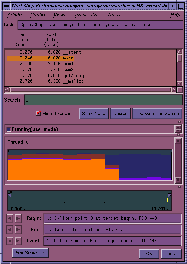The height and width of the screenshot is (264, 187).
Task: Click pane sash handle below thread chart
Action: pos(179,187)
